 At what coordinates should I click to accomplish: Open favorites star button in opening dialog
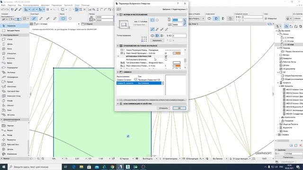tap(119, 9)
